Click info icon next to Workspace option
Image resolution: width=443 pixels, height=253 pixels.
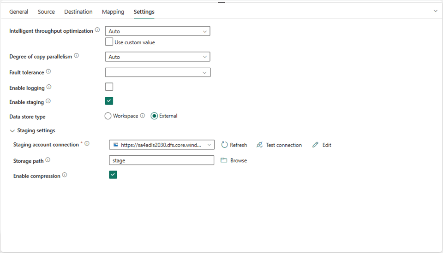[143, 116]
